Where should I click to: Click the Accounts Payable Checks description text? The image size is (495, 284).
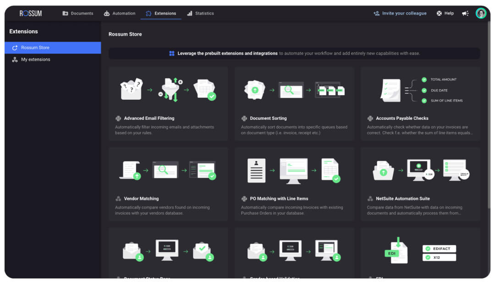[419, 130]
